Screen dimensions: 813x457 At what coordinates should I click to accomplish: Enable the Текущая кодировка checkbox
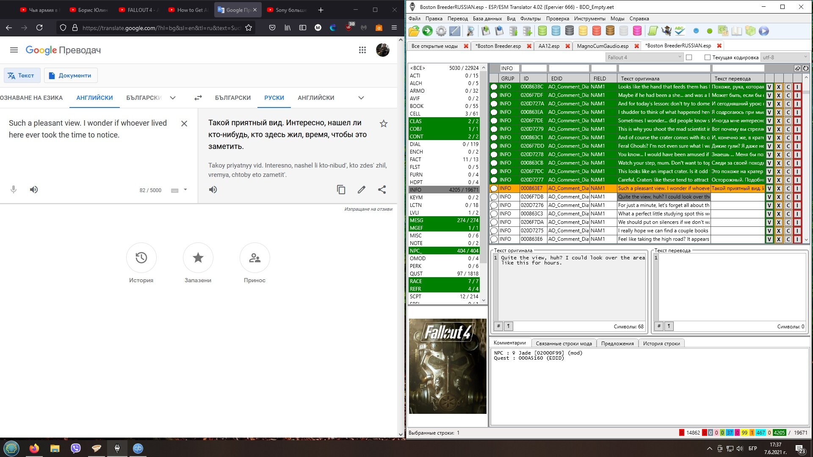pos(707,58)
